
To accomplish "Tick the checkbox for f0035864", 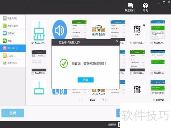I will 152,73.
